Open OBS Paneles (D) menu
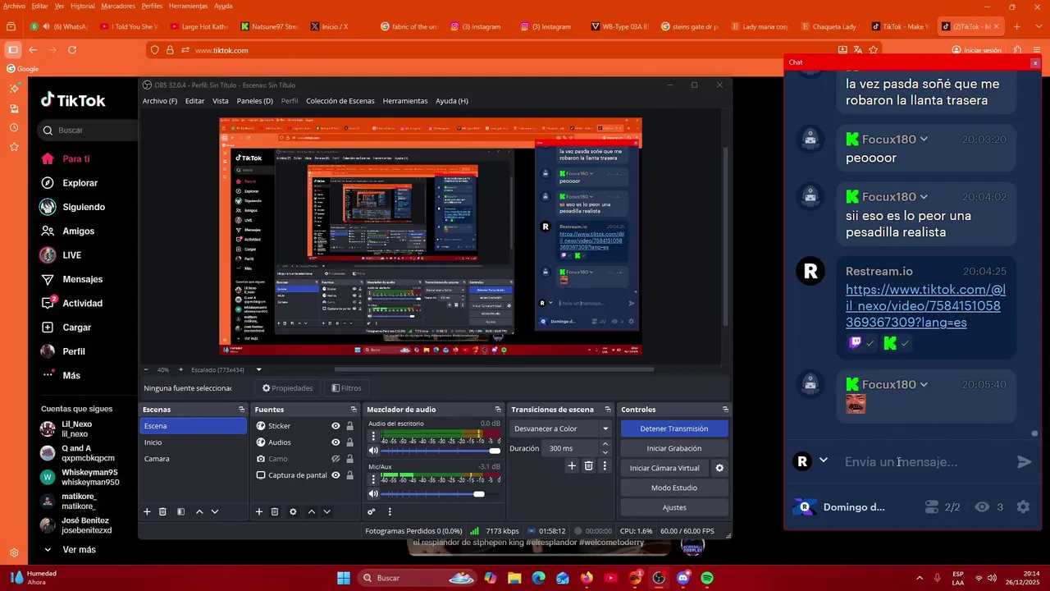Screen dimensions: 1050x591 pyautogui.click(x=254, y=101)
